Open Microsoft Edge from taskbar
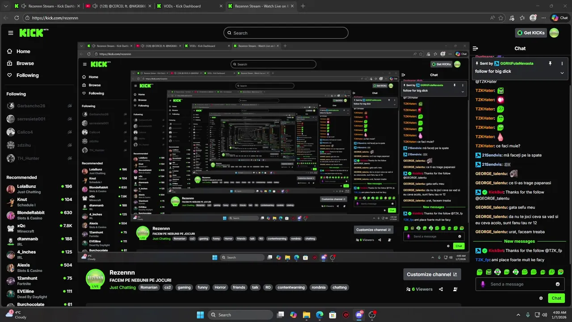Screen dimensions: 572x322 coord(320,315)
